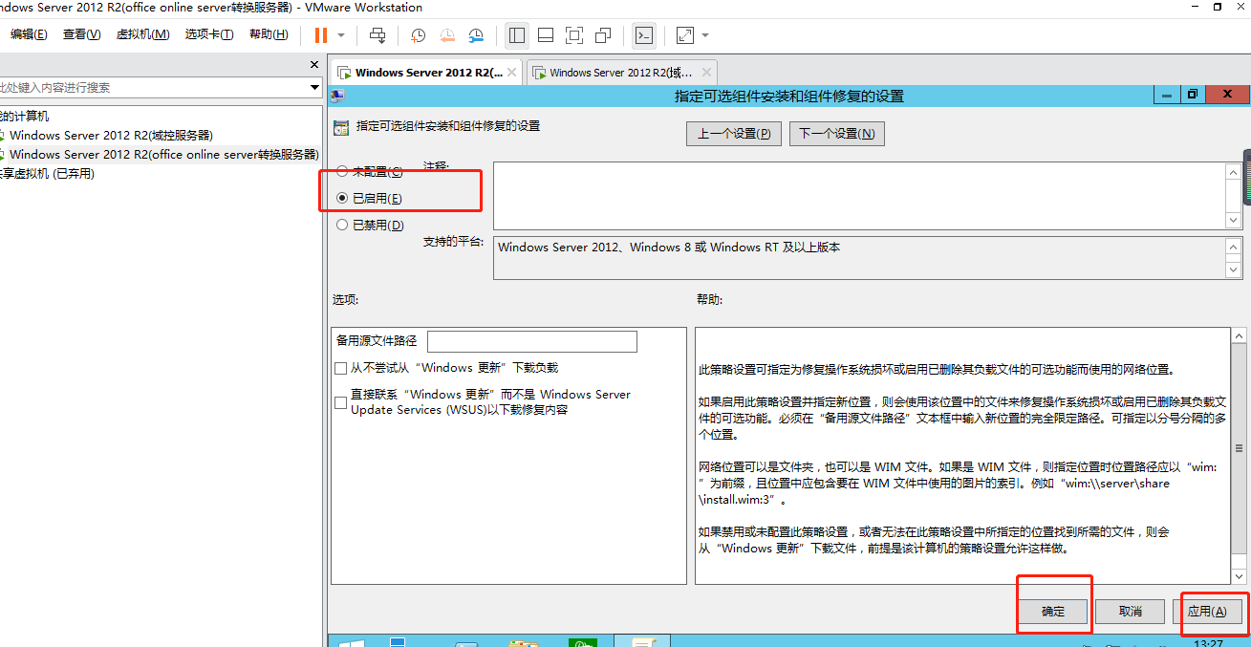Click the library search input field

tap(153, 87)
